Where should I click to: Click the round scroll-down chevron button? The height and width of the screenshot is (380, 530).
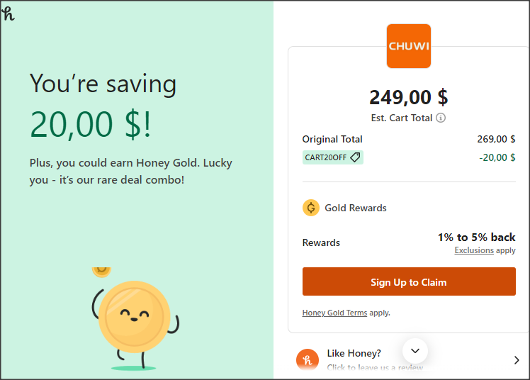(415, 350)
